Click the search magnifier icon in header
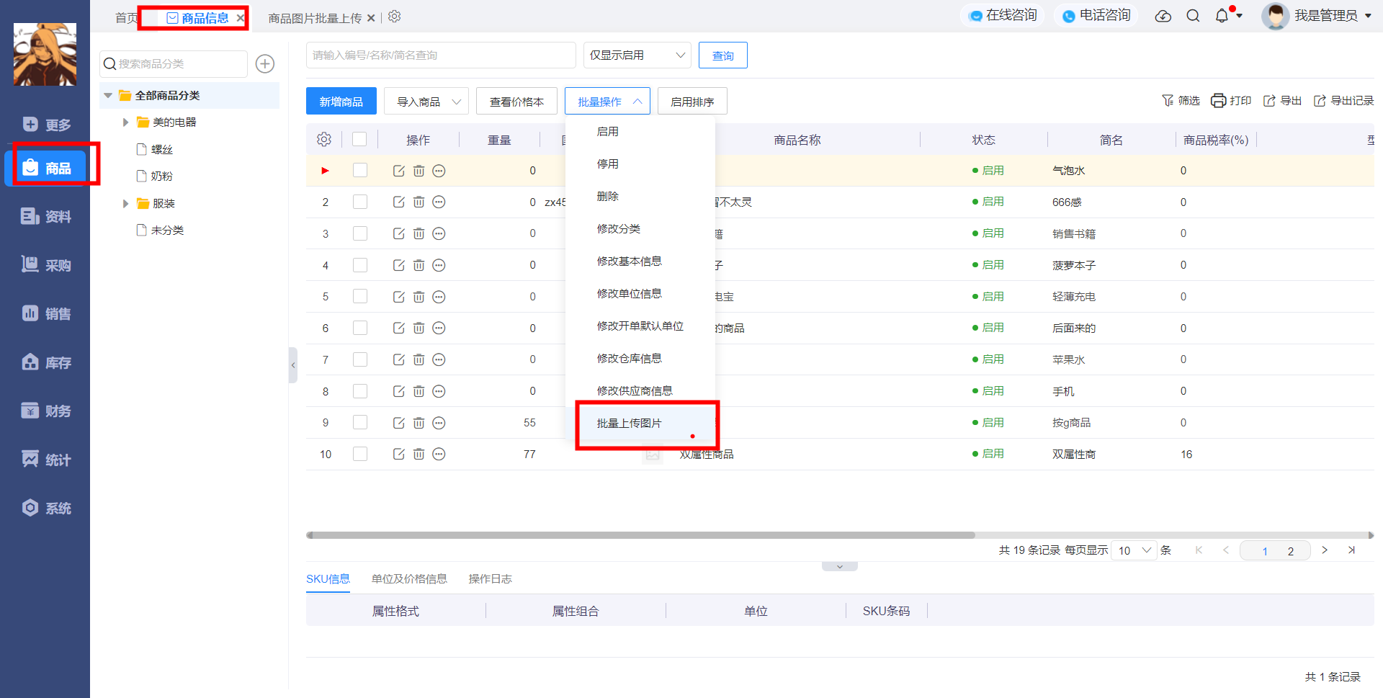1383x698 pixels. tap(1193, 16)
